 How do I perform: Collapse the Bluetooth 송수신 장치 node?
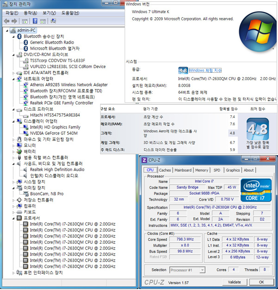tap(13, 37)
